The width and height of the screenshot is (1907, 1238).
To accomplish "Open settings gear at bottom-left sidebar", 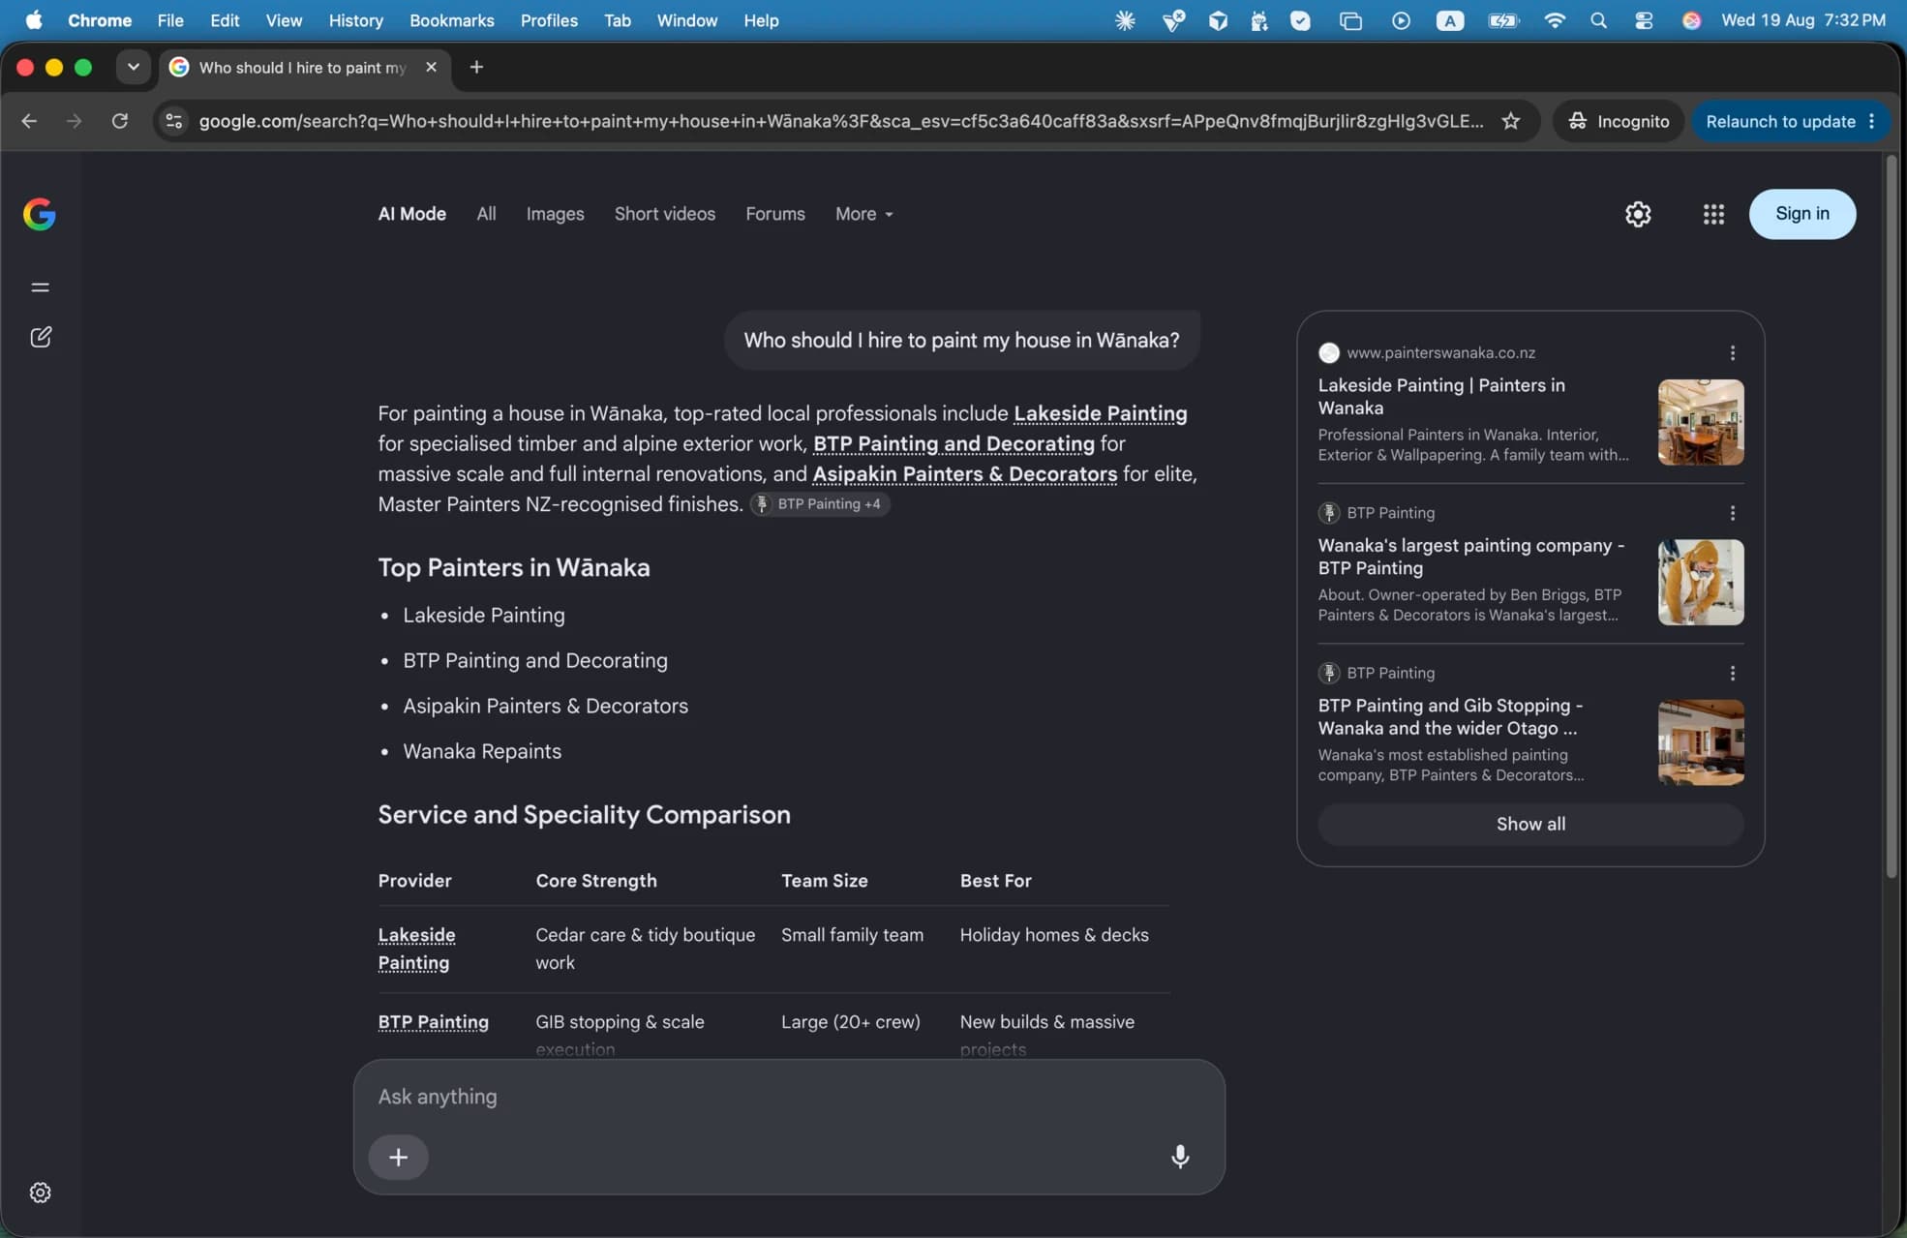I will [40, 1193].
